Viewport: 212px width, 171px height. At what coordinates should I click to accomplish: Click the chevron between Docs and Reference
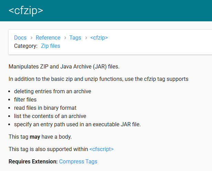tap(31, 38)
